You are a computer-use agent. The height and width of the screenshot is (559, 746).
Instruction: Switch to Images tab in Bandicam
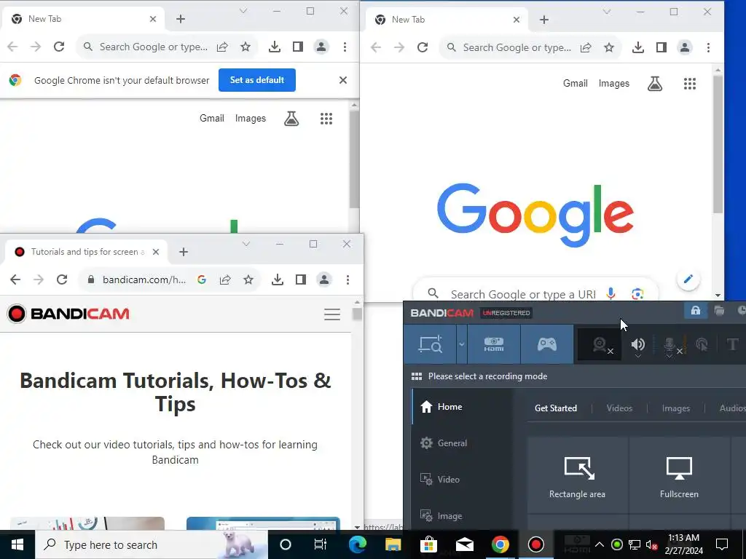(x=675, y=408)
